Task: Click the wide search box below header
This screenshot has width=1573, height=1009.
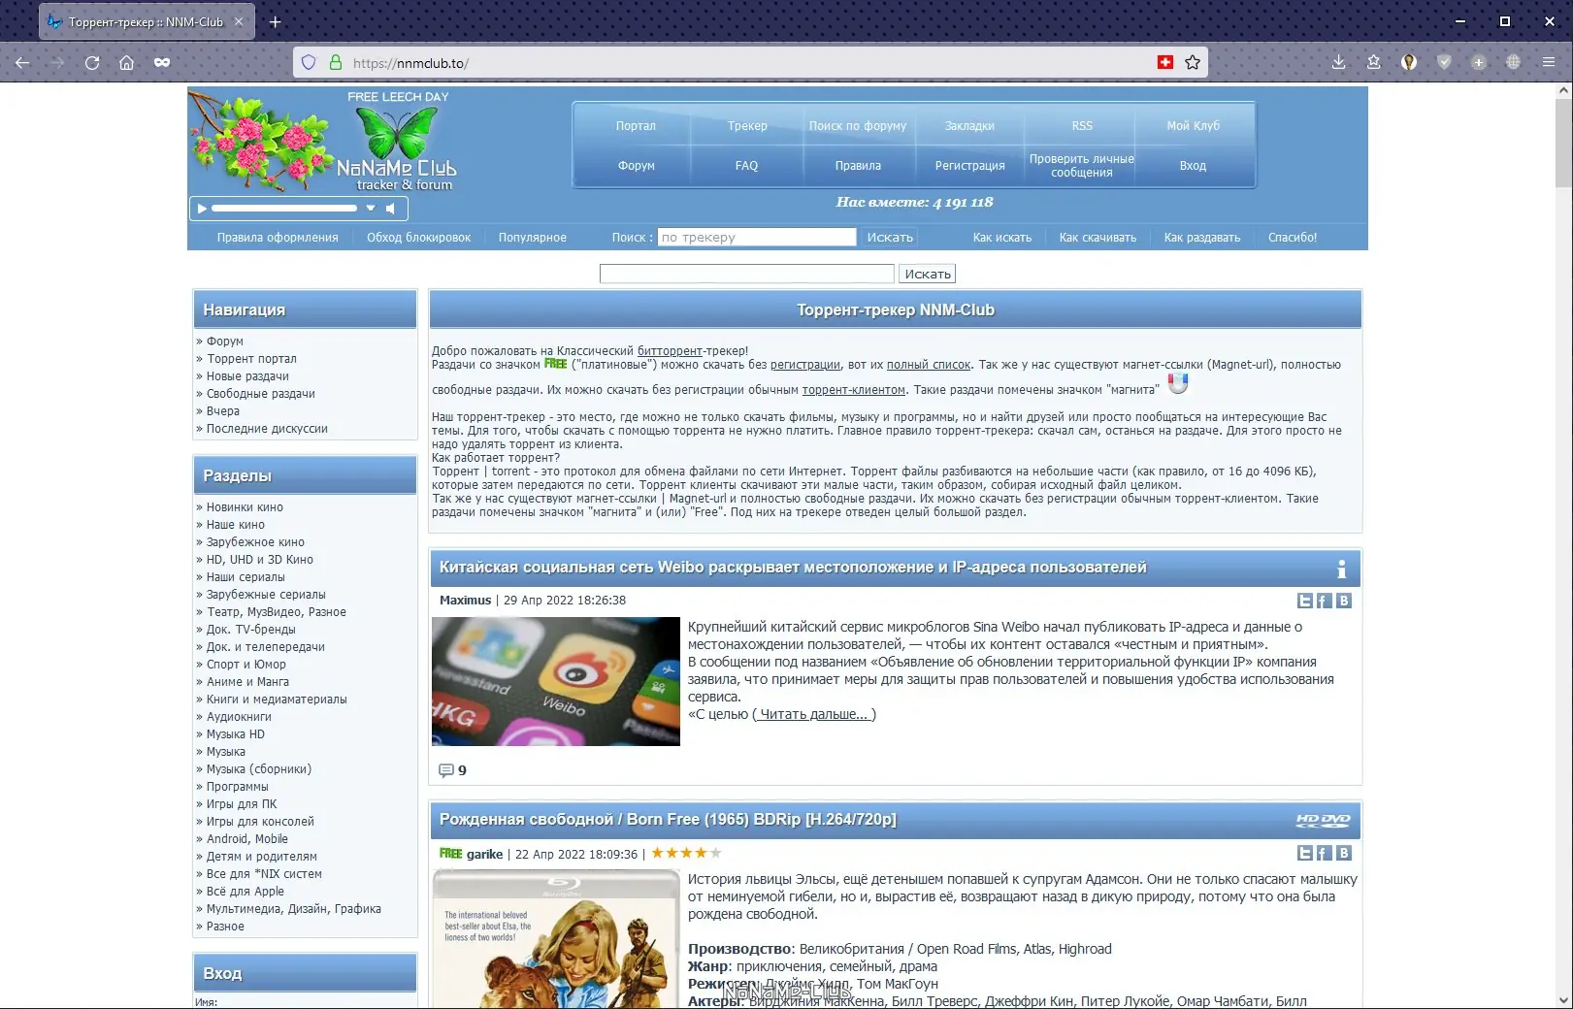Action: 746,275
